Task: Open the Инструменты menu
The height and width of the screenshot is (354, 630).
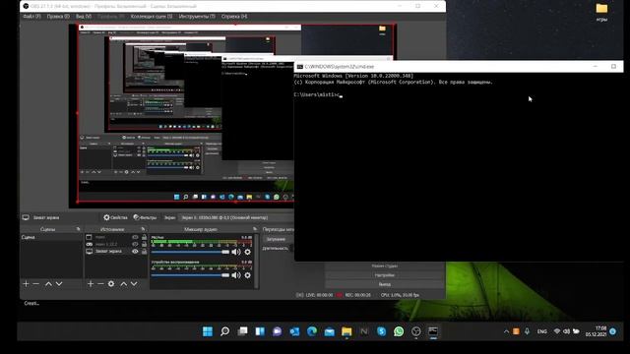Action: pyautogui.click(x=197, y=17)
